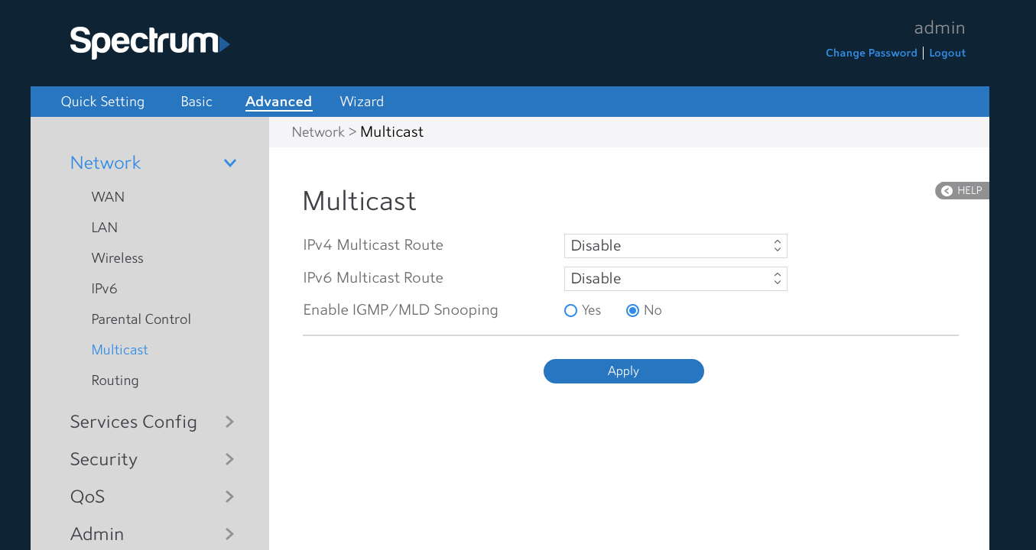Open the IPv4 Multicast Route dropdown
This screenshot has width=1036, height=550.
675,246
